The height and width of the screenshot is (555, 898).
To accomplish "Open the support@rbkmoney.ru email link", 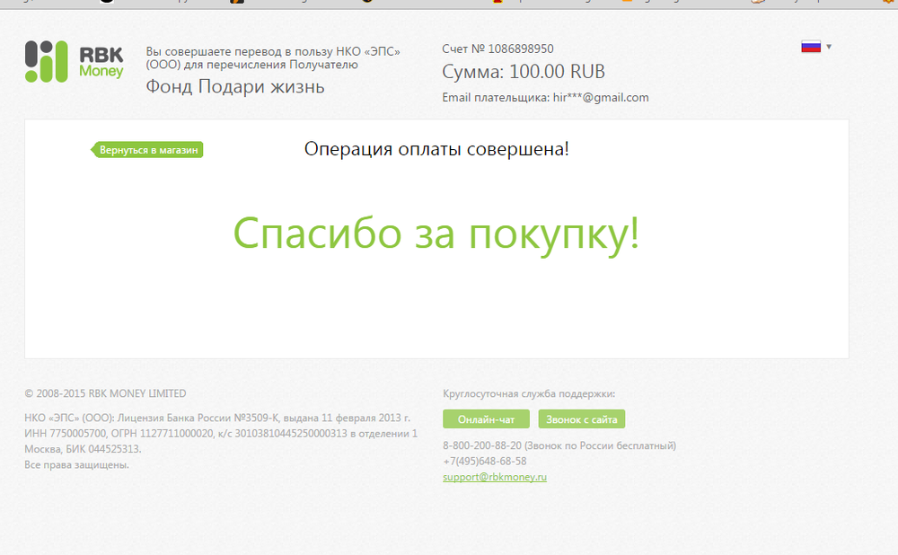I will 495,477.
